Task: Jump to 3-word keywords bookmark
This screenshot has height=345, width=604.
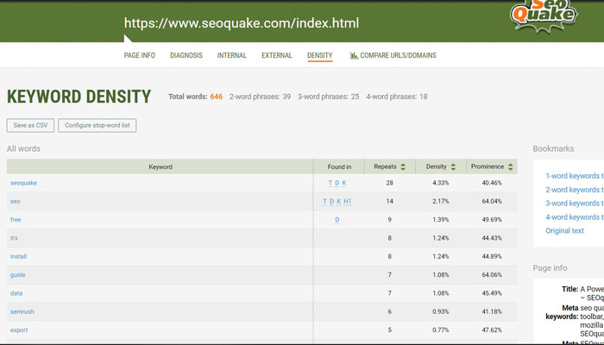Action: tap(575, 204)
